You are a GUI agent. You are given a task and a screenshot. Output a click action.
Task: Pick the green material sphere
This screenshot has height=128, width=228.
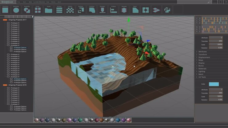(80, 120)
